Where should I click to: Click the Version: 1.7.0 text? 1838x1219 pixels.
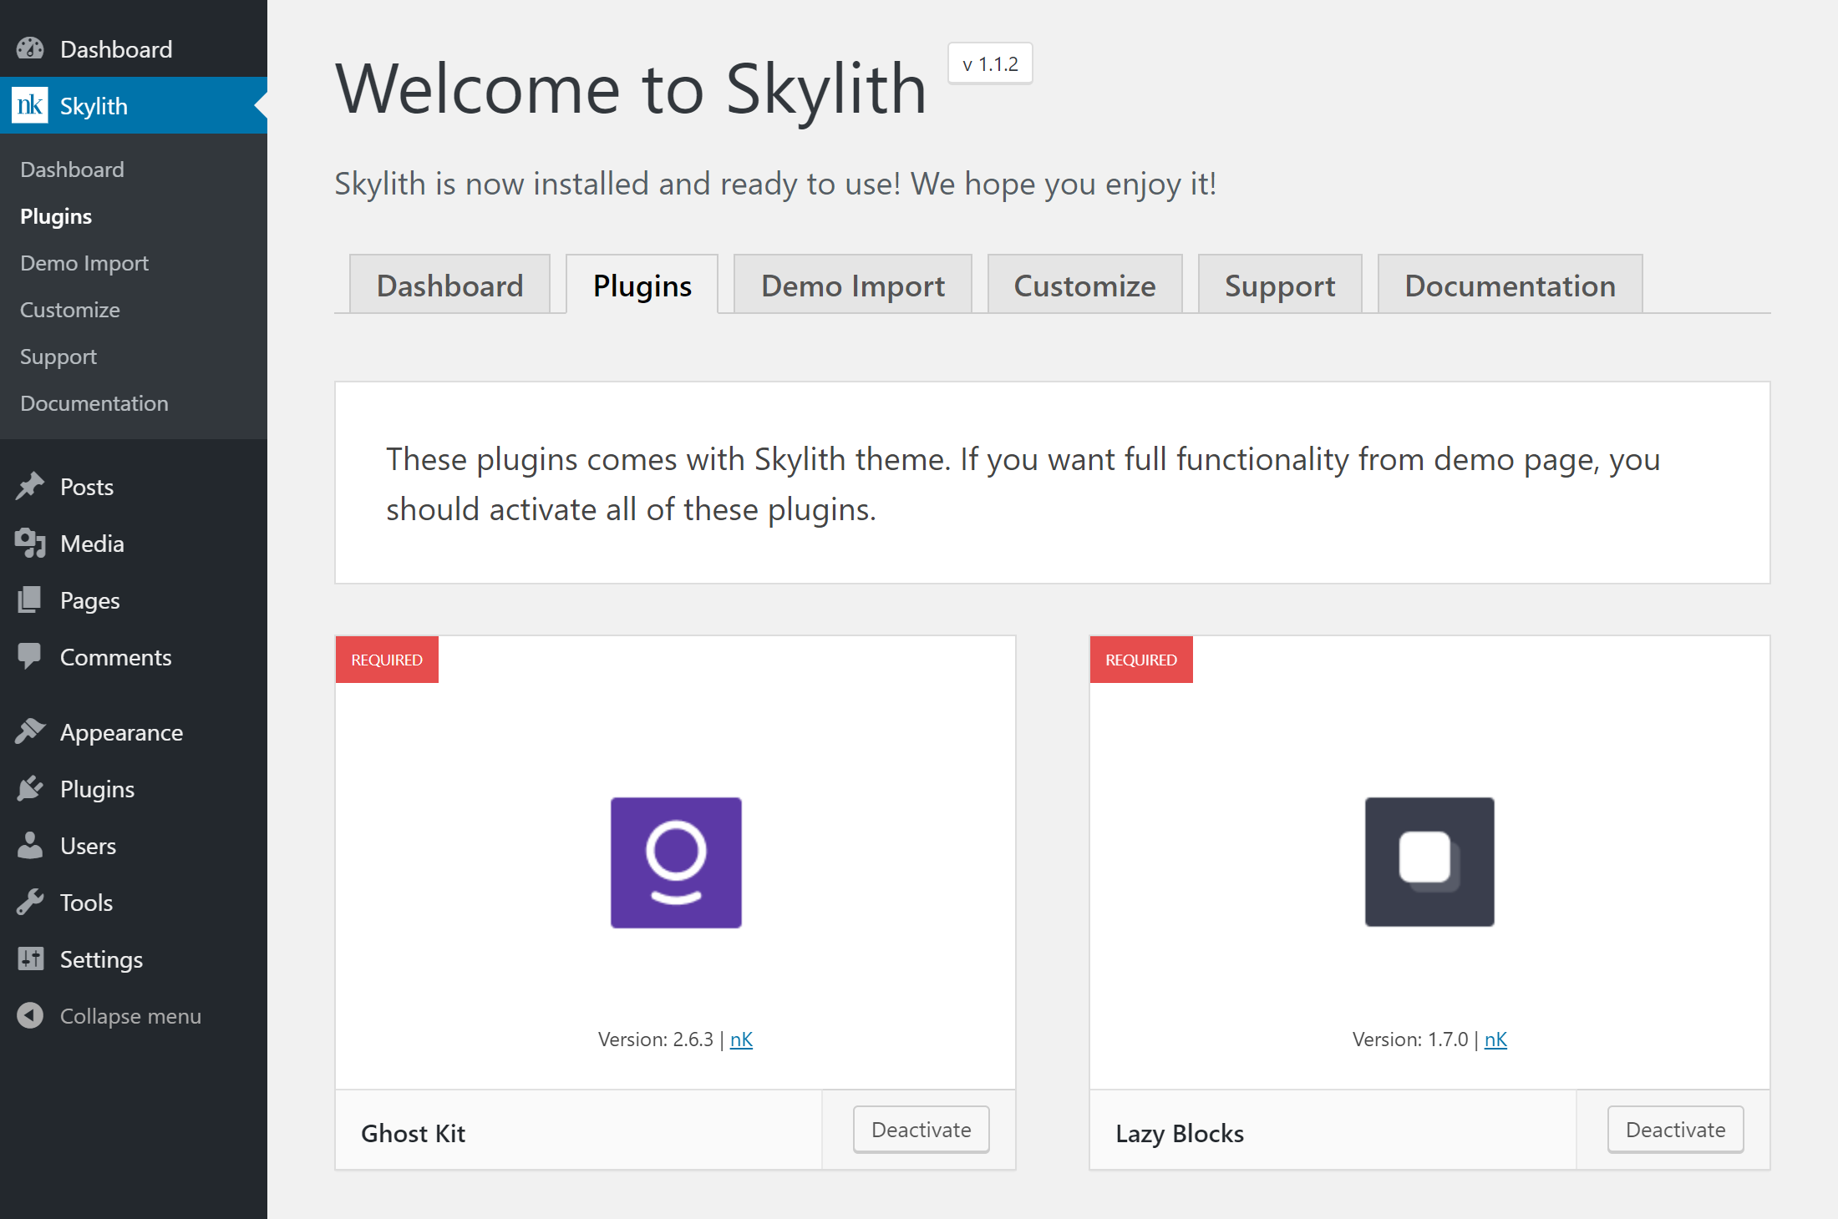(x=1410, y=1039)
